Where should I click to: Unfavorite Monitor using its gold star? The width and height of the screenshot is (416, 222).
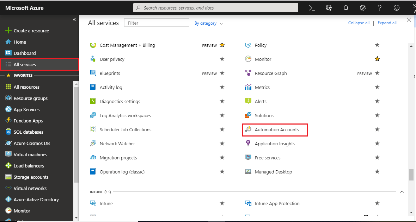pos(377,59)
